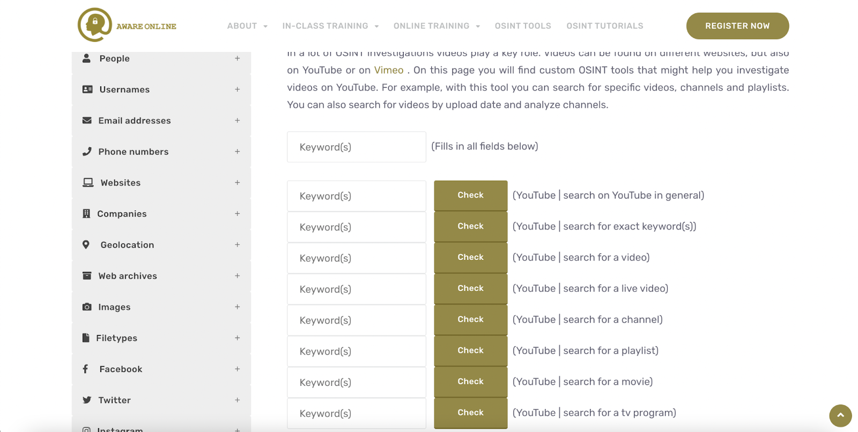Expand the Companies category
The width and height of the screenshot is (858, 432).
click(237, 214)
